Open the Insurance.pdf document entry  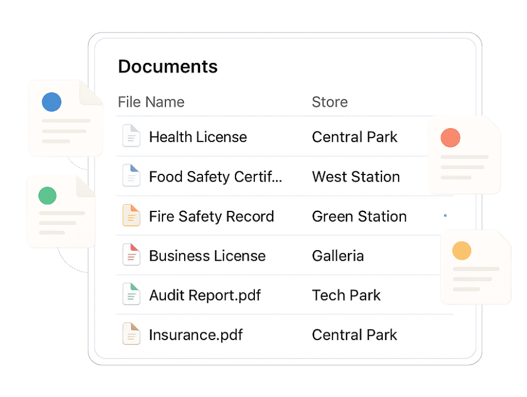(195, 334)
